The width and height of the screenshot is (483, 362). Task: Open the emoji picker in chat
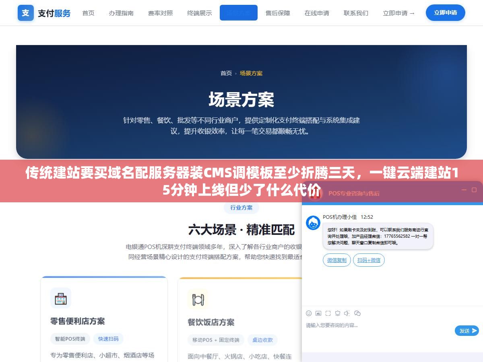[x=309, y=313]
